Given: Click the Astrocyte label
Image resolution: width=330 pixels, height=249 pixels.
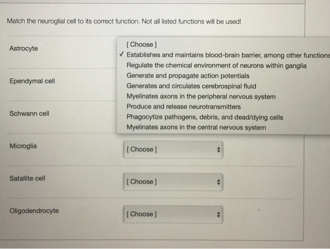Looking at the screenshot, I should (24, 48).
